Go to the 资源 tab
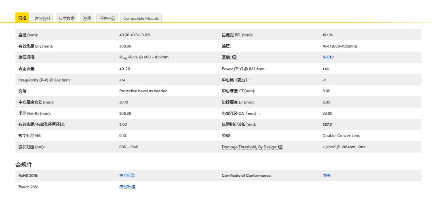This screenshot has height=201, width=432. (87, 18)
